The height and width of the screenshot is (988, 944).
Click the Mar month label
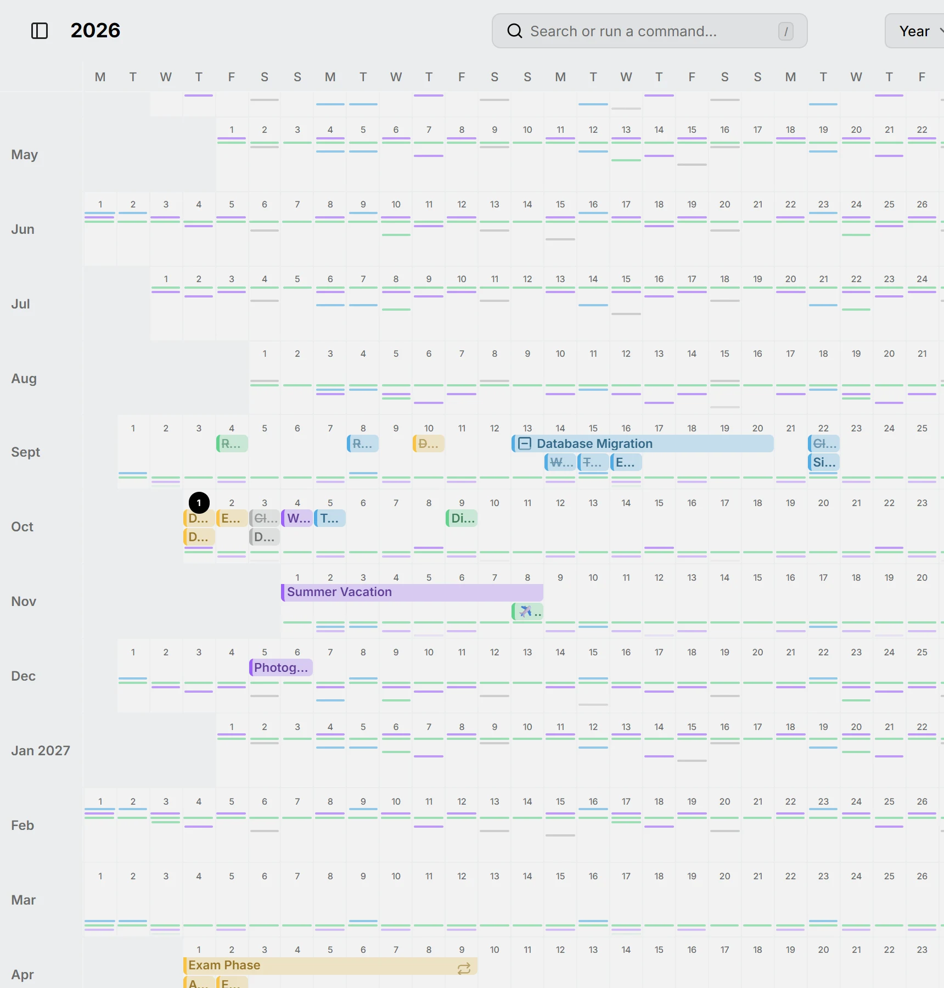click(x=23, y=900)
